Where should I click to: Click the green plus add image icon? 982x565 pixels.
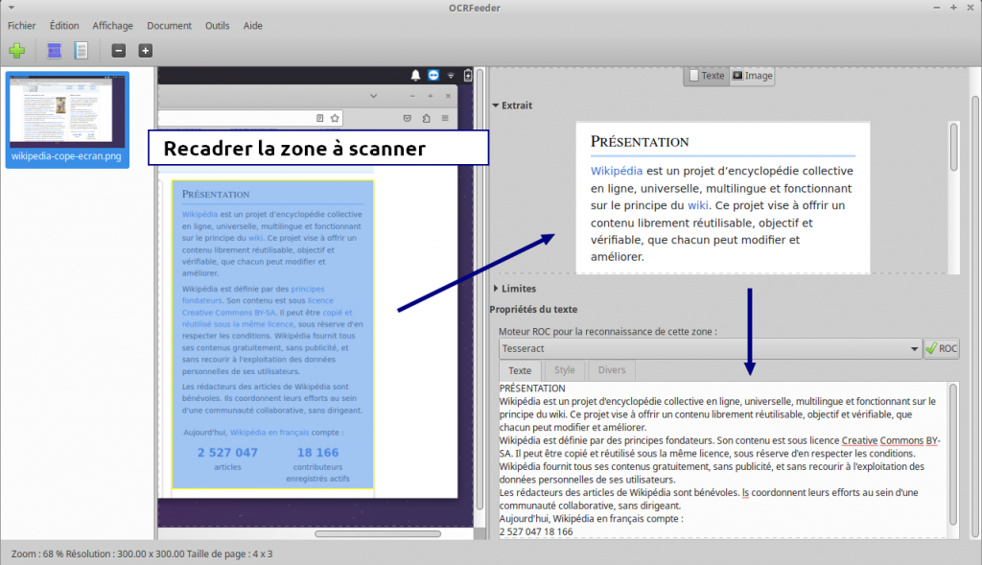click(x=16, y=50)
